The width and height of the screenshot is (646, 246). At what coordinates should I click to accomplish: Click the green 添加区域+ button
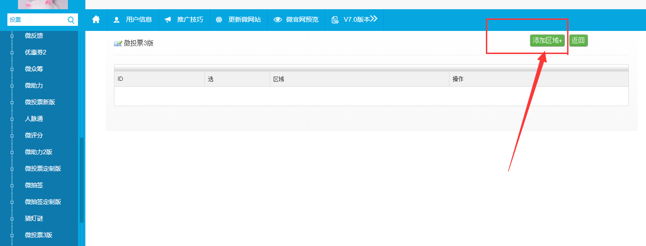pyautogui.click(x=548, y=41)
